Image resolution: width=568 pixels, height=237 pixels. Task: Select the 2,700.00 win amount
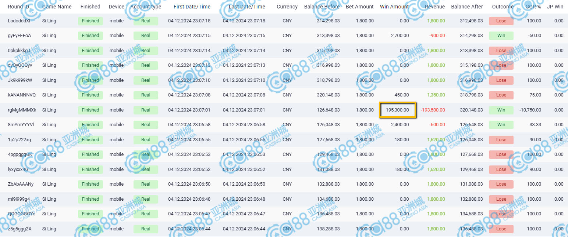tap(400, 36)
